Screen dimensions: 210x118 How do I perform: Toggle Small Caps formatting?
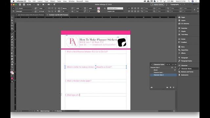pyautogui.click(x=49, y=11)
